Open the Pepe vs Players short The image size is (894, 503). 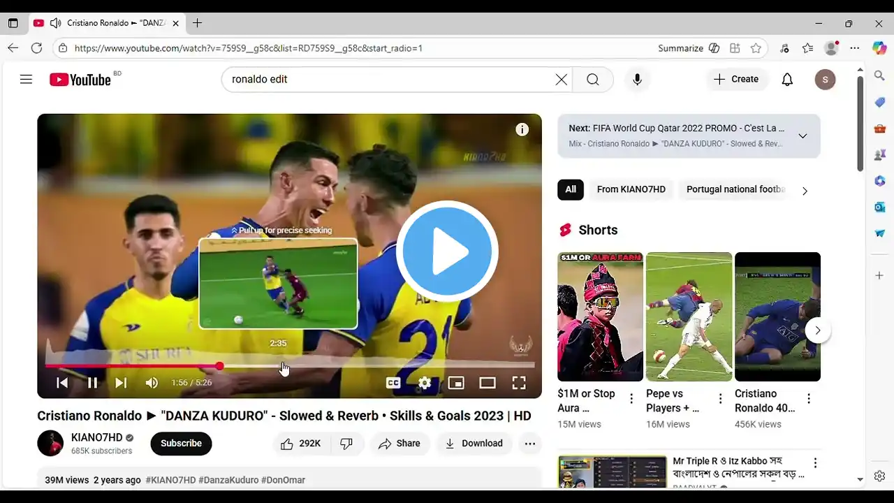[689, 316]
